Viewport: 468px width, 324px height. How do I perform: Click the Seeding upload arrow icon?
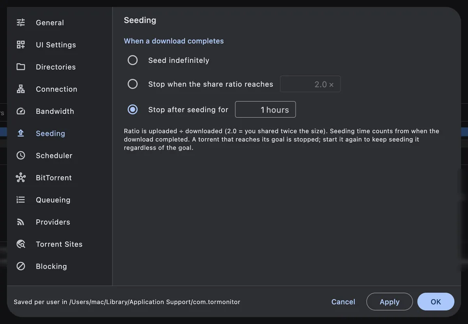(x=20, y=133)
